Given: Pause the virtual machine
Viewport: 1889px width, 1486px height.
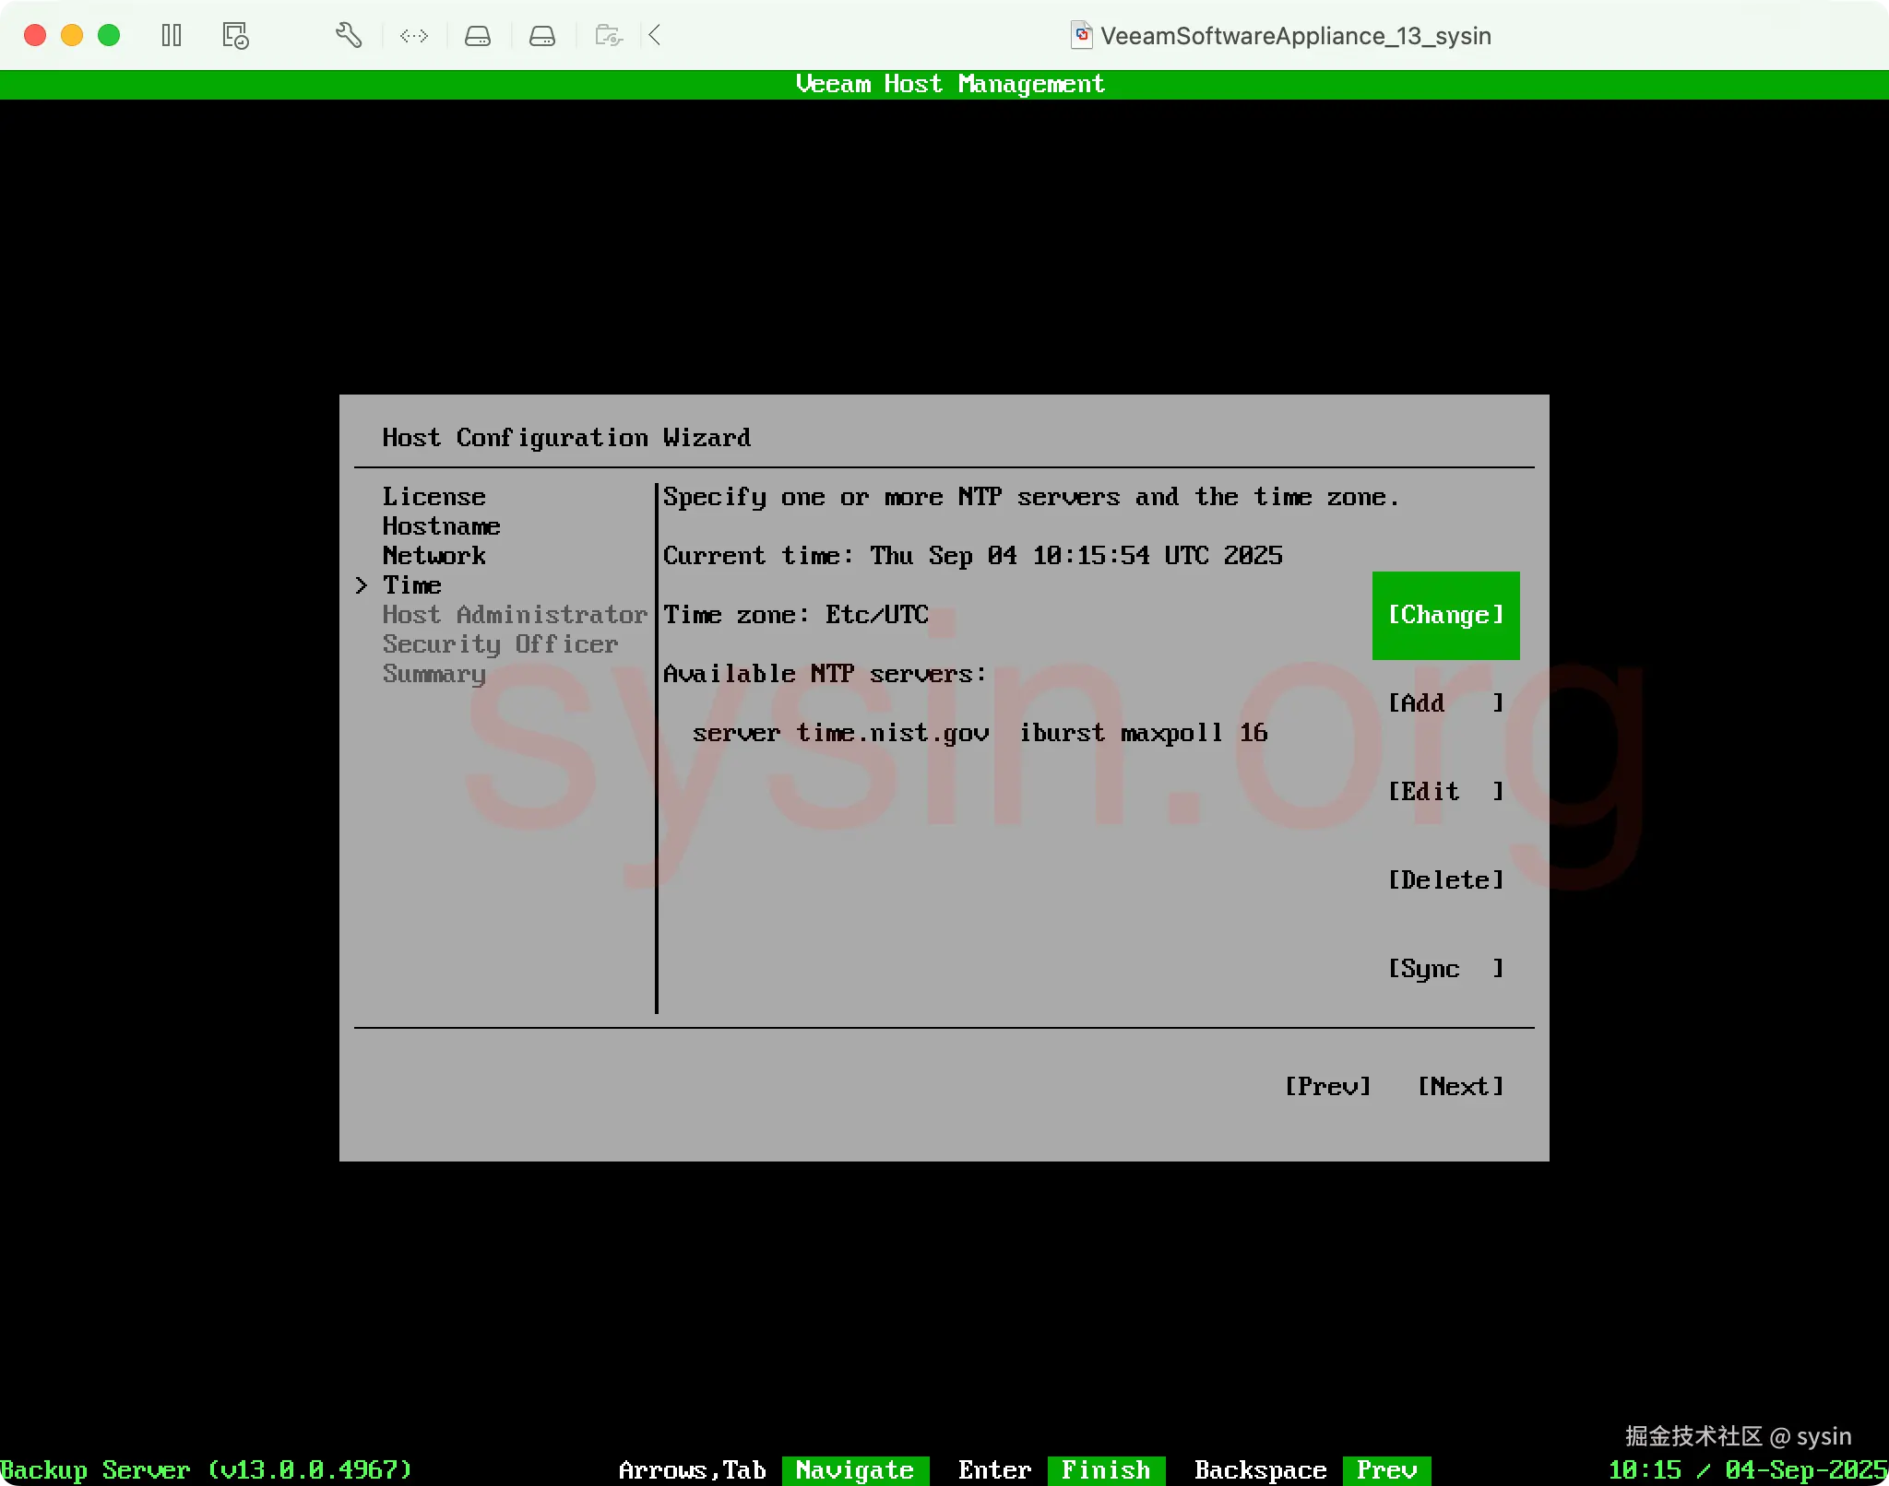Looking at the screenshot, I should pos(172,36).
